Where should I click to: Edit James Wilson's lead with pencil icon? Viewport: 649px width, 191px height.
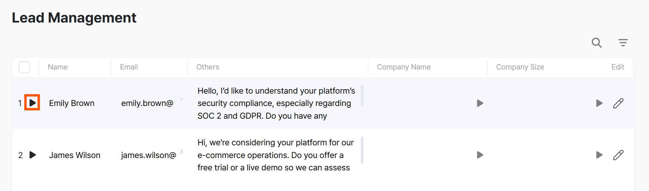click(x=618, y=155)
